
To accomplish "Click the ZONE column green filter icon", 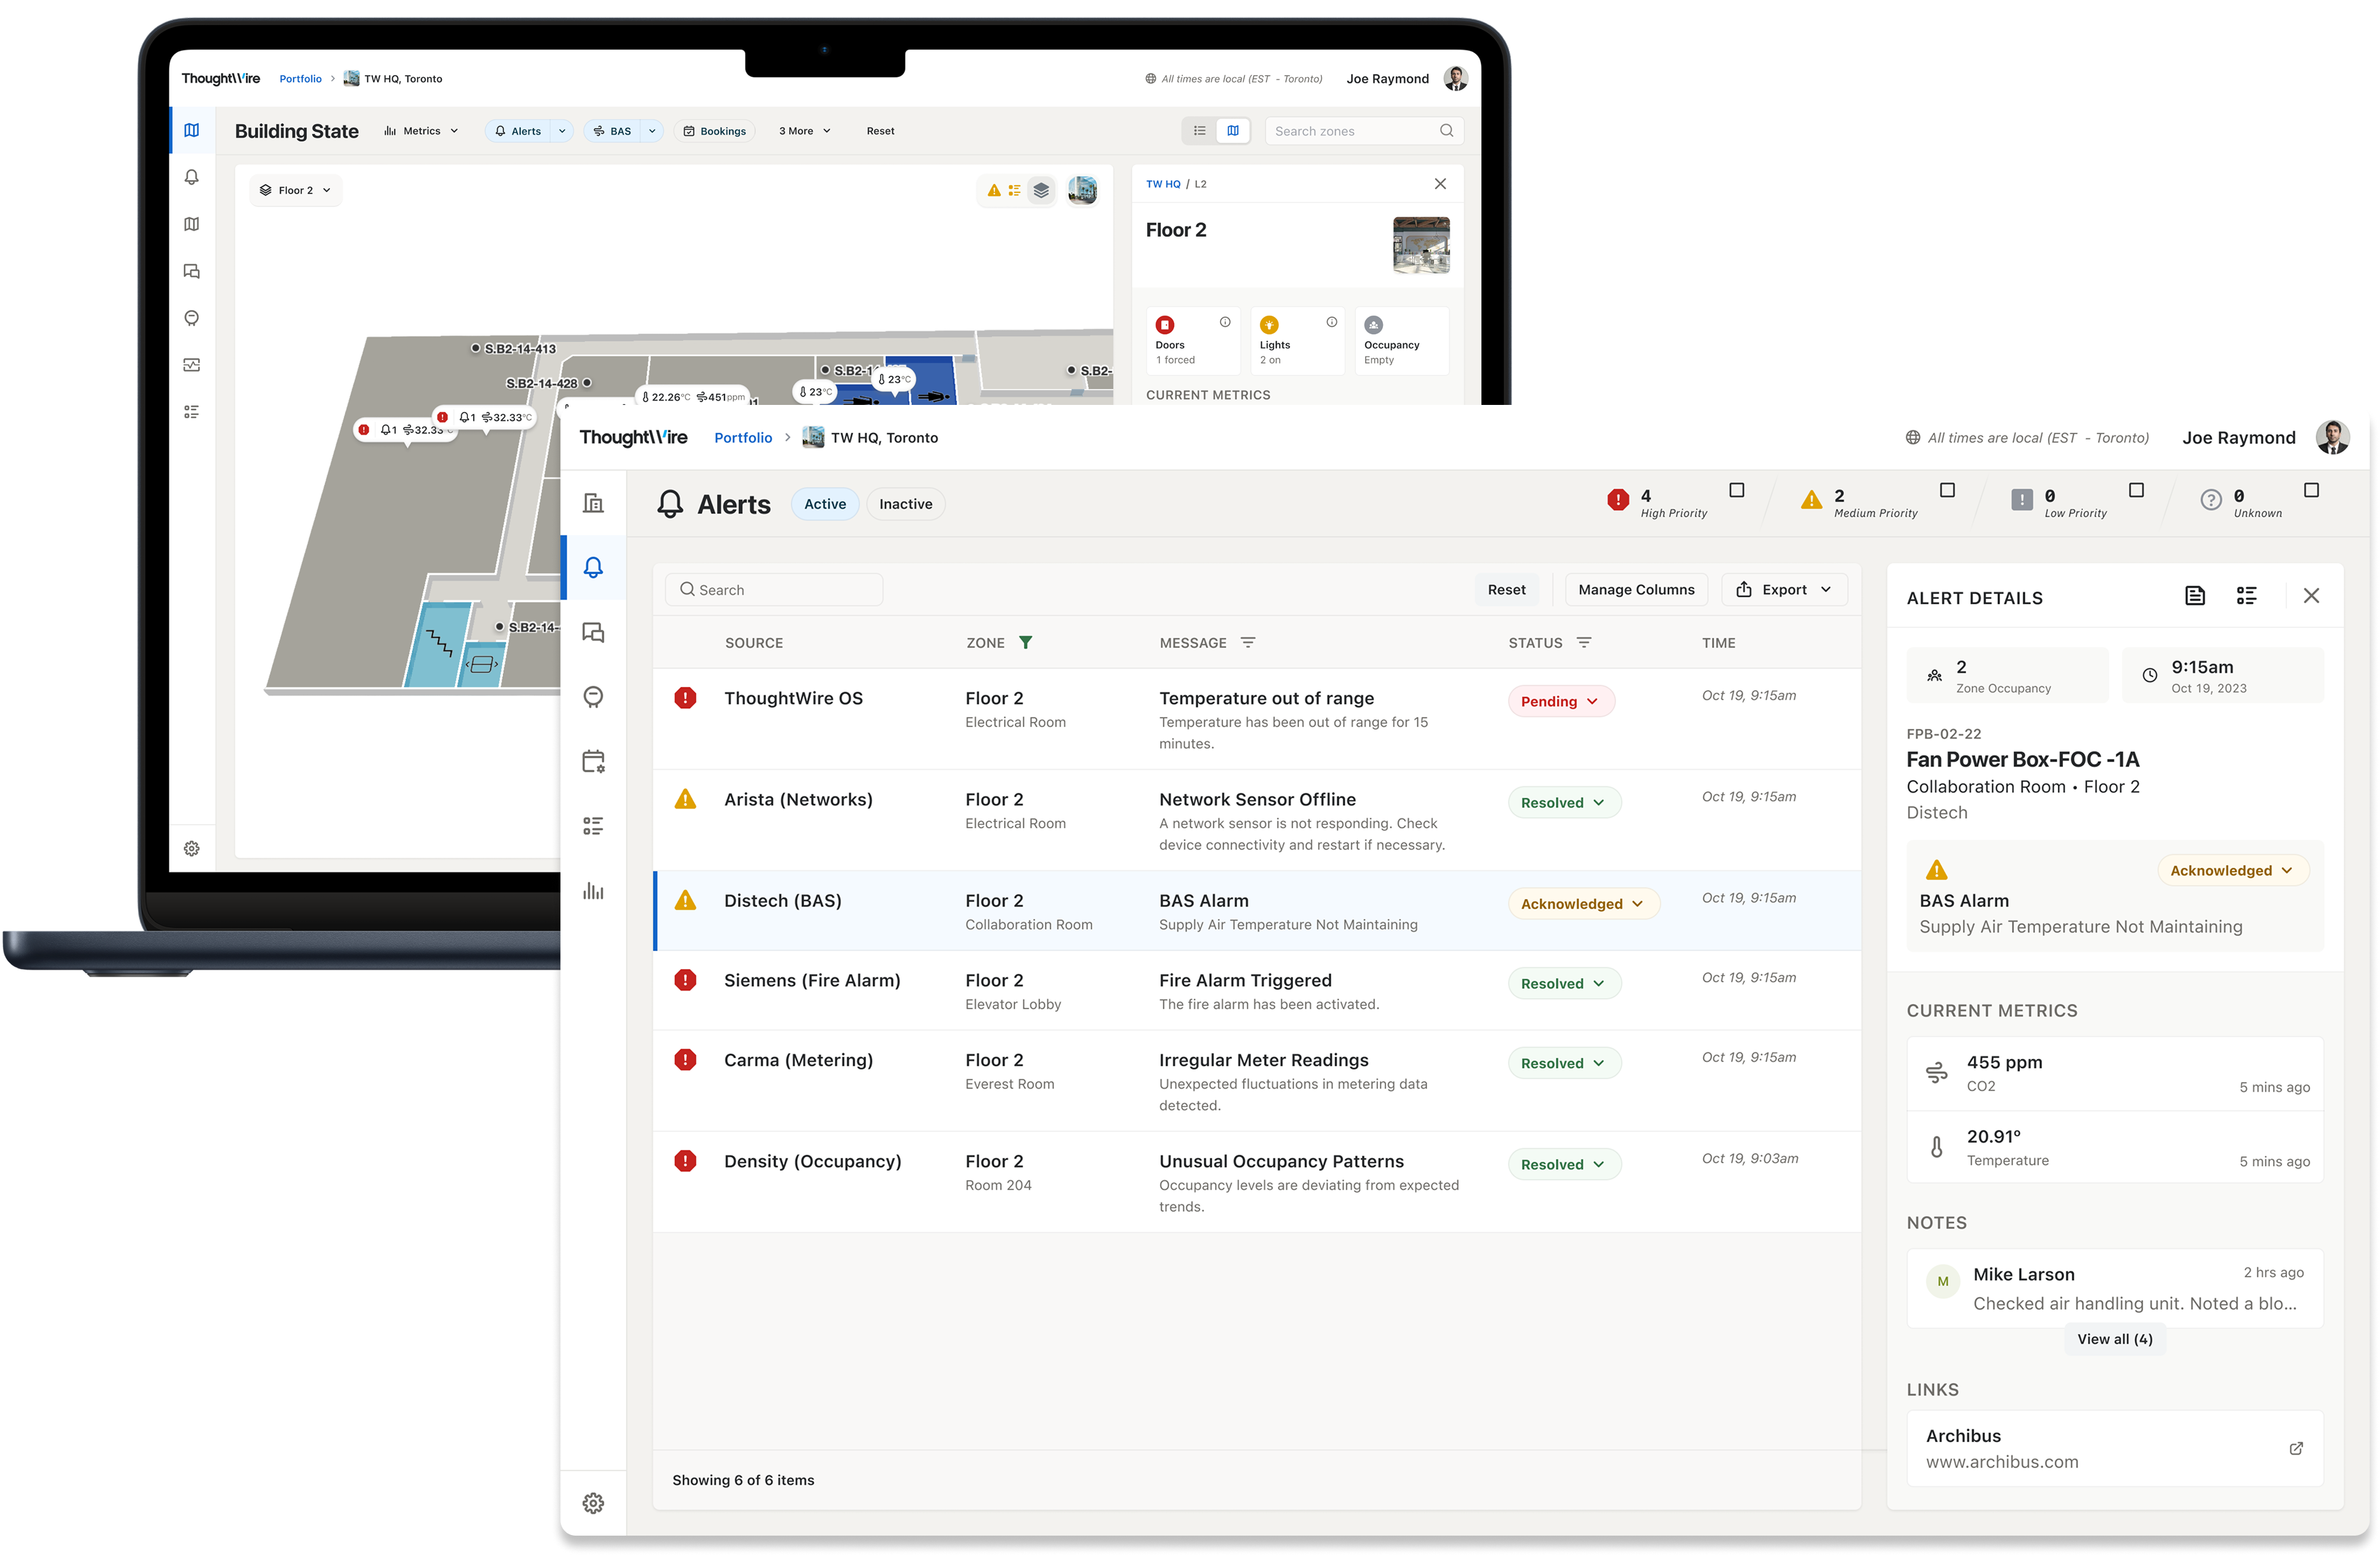I will (1025, 642).
